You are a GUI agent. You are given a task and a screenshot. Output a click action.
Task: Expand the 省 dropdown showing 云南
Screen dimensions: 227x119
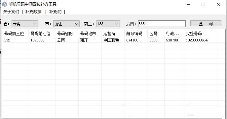click(x=25, y=24)
